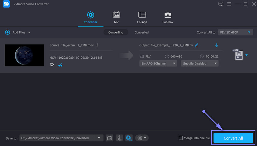This screenshot has height=146, width=257.
Task: Open the star wand edit effects icon
Action: (x=52, y=65)
